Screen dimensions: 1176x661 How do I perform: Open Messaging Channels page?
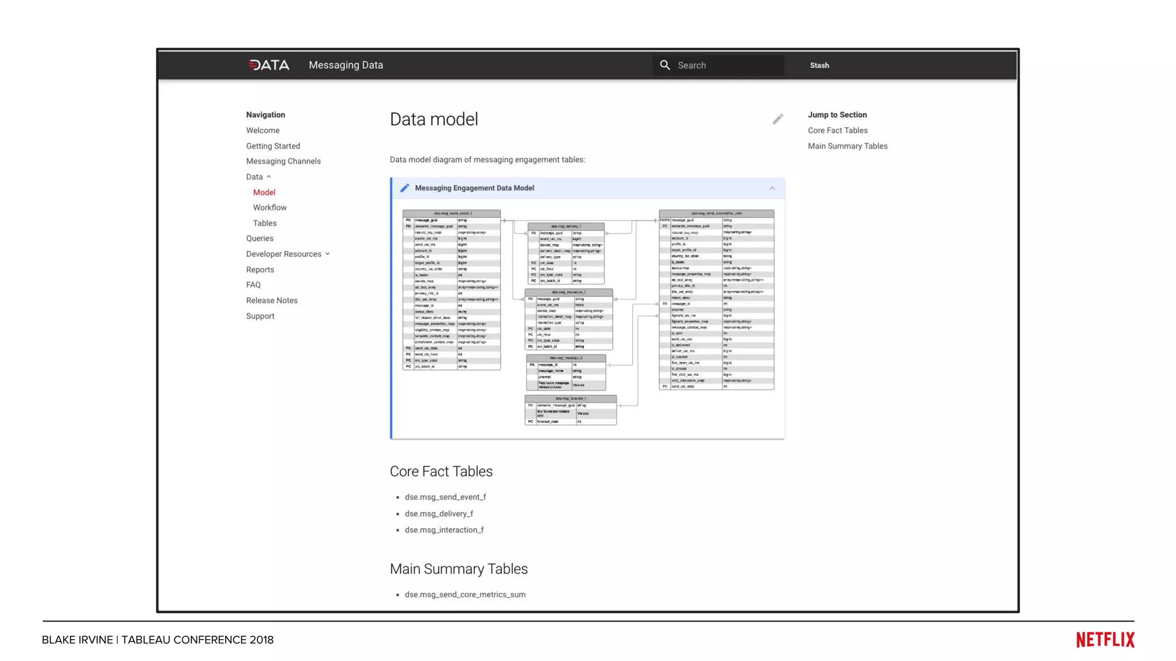click(x=283, y=161)
